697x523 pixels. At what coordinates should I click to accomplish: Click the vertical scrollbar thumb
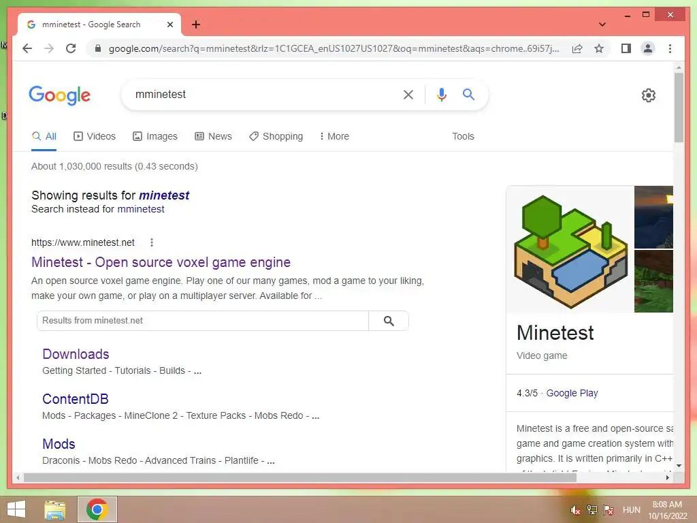679,108
